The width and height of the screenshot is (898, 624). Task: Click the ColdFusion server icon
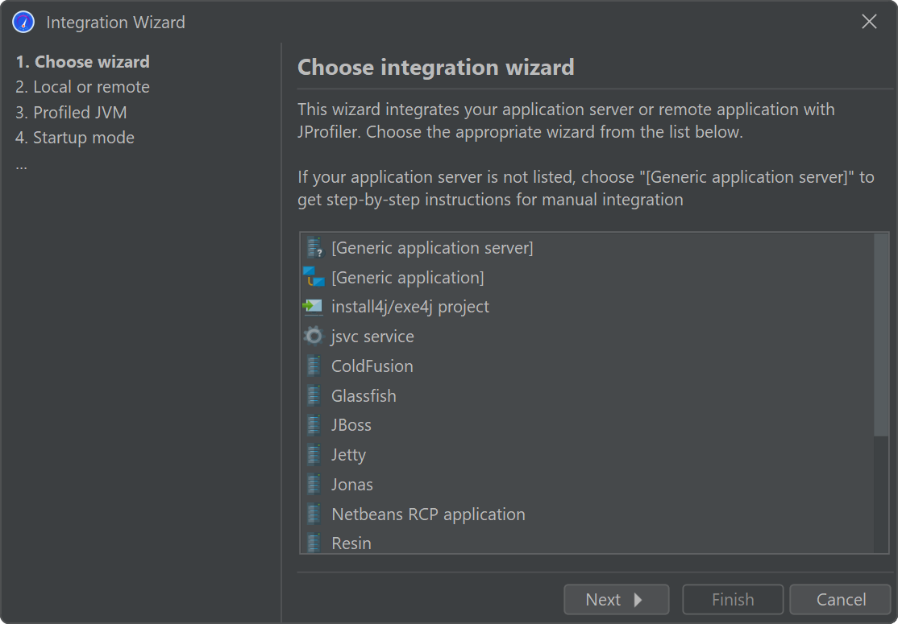click(x=314, y=366)
